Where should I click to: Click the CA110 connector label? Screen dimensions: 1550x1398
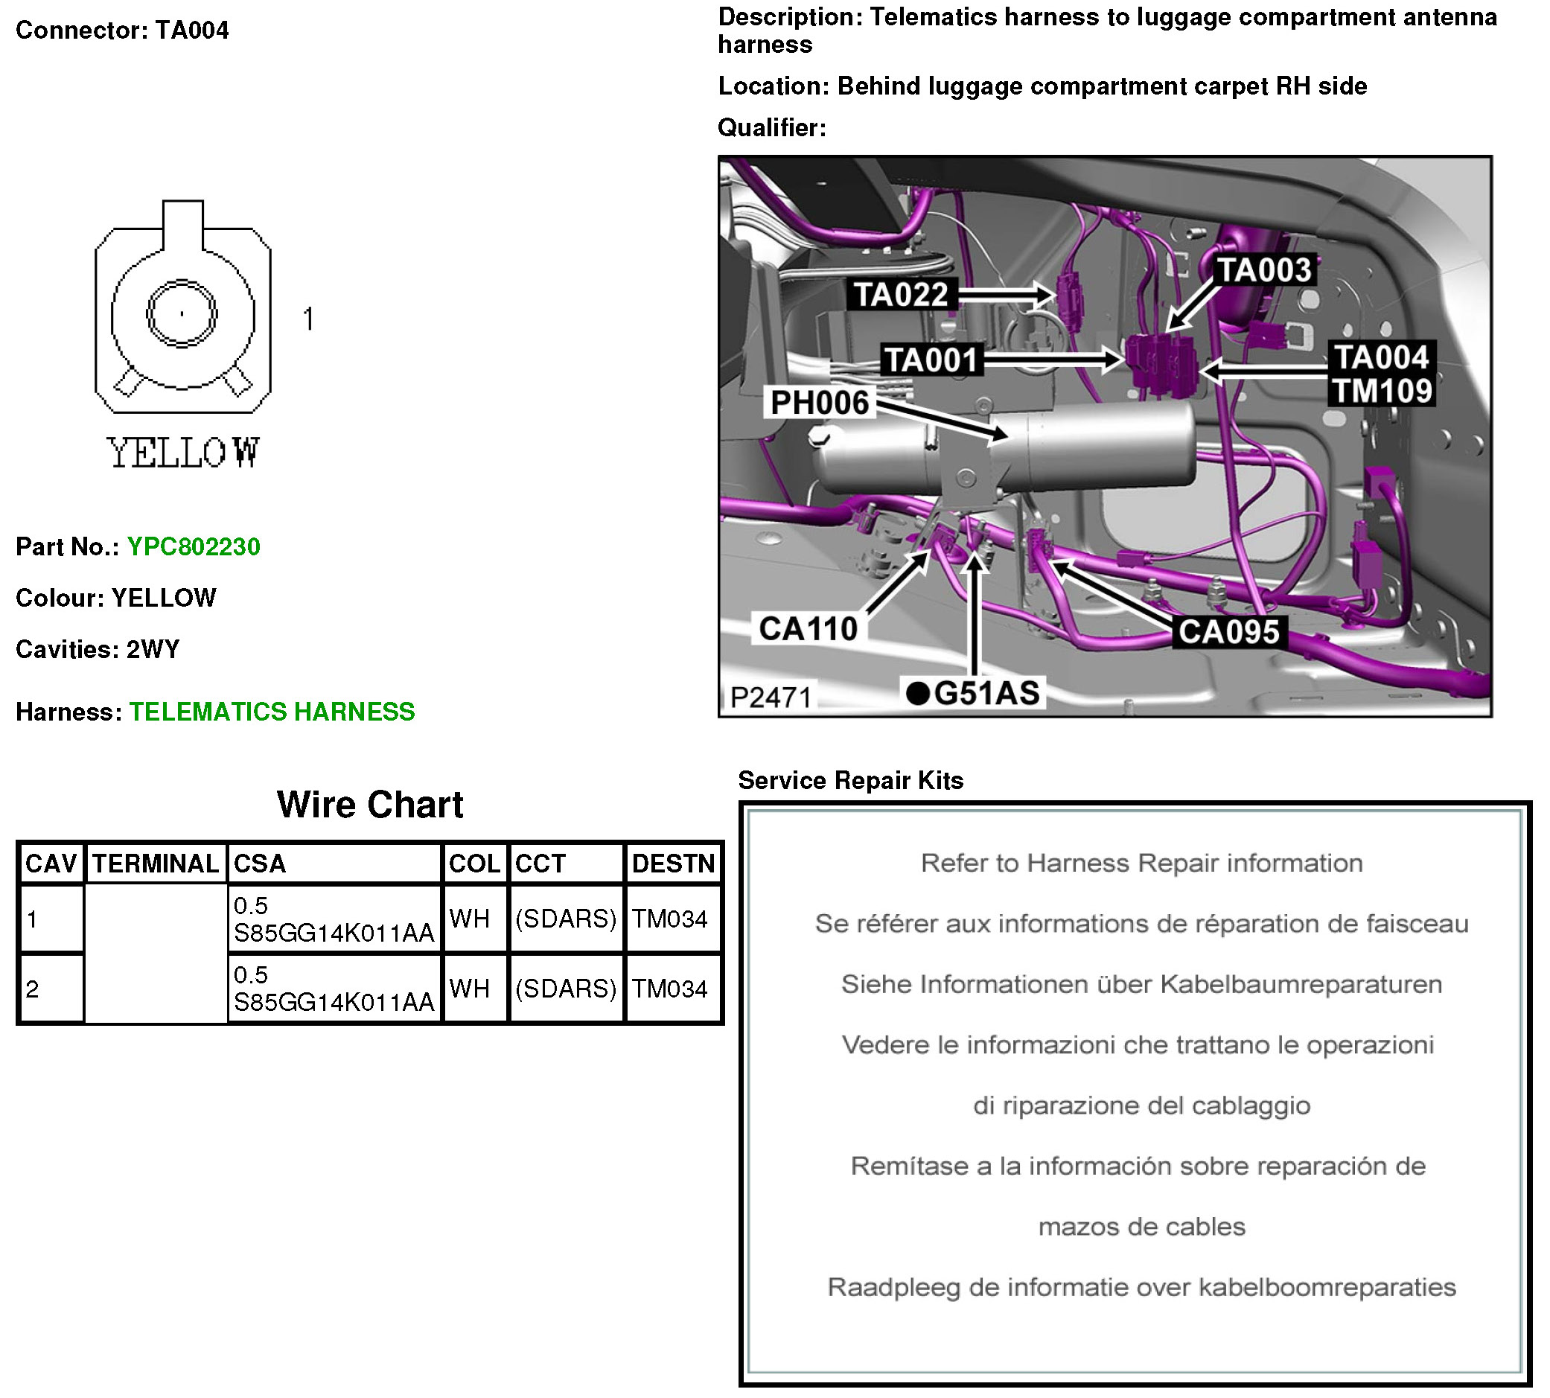pyautogui.click(x=808, y=628)
